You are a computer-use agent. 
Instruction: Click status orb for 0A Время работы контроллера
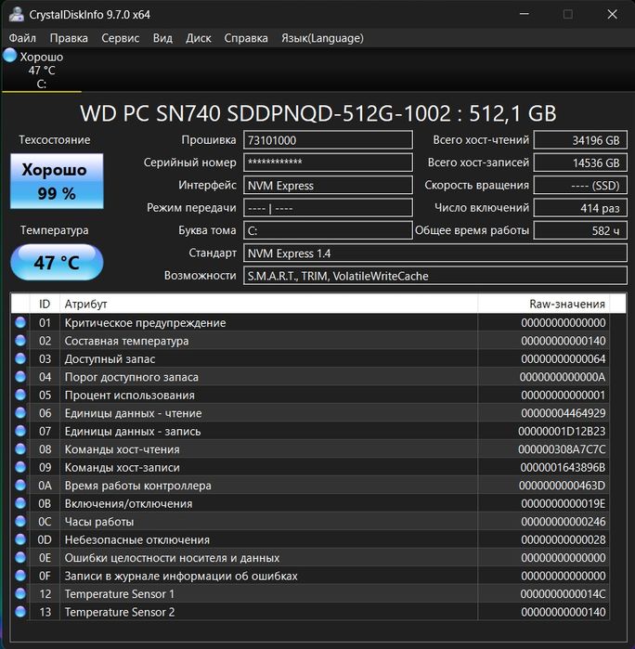[x=20, y=485]
